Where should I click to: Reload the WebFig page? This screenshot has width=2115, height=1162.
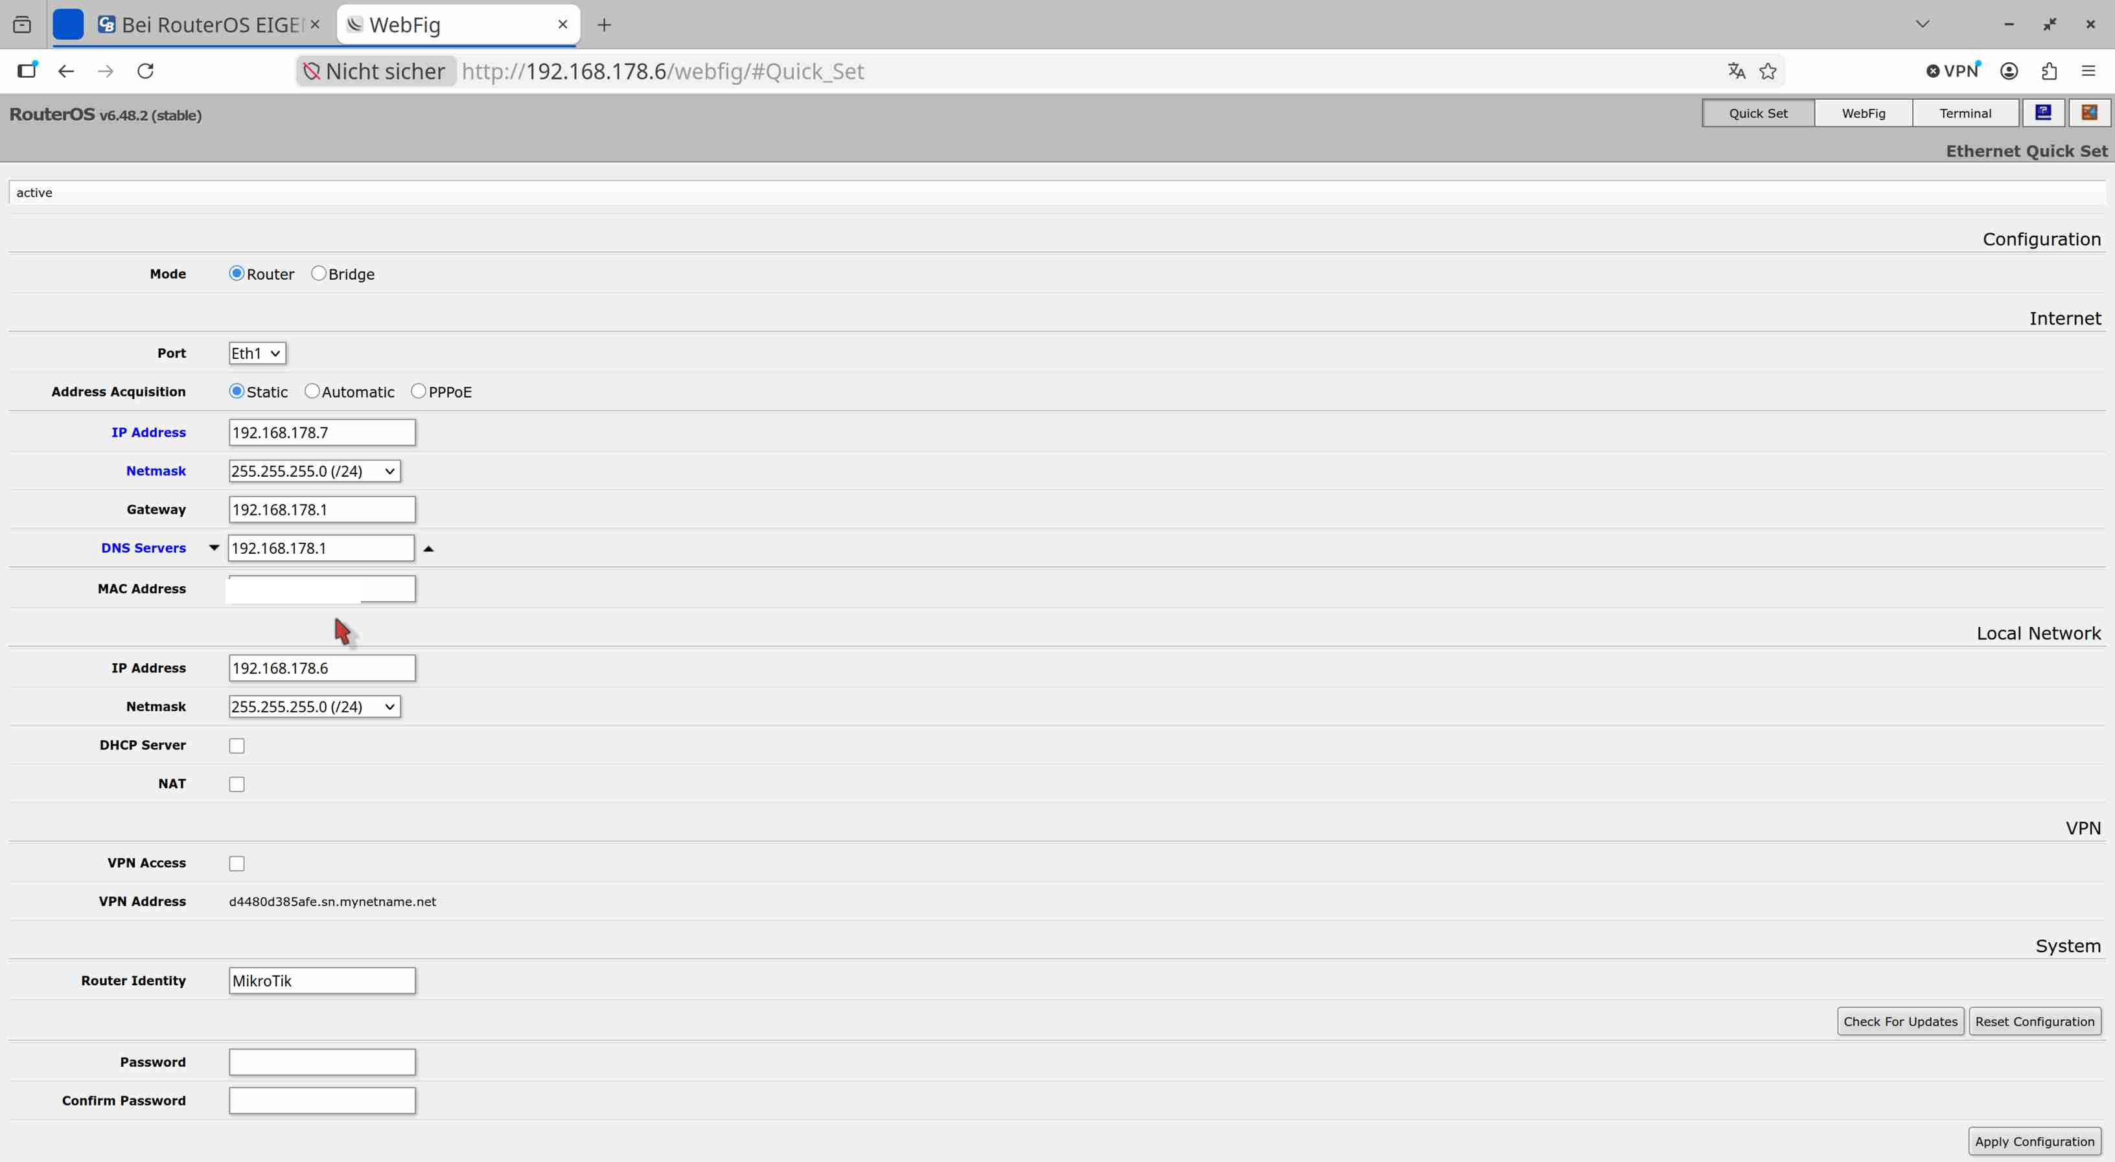click(145, 71)
